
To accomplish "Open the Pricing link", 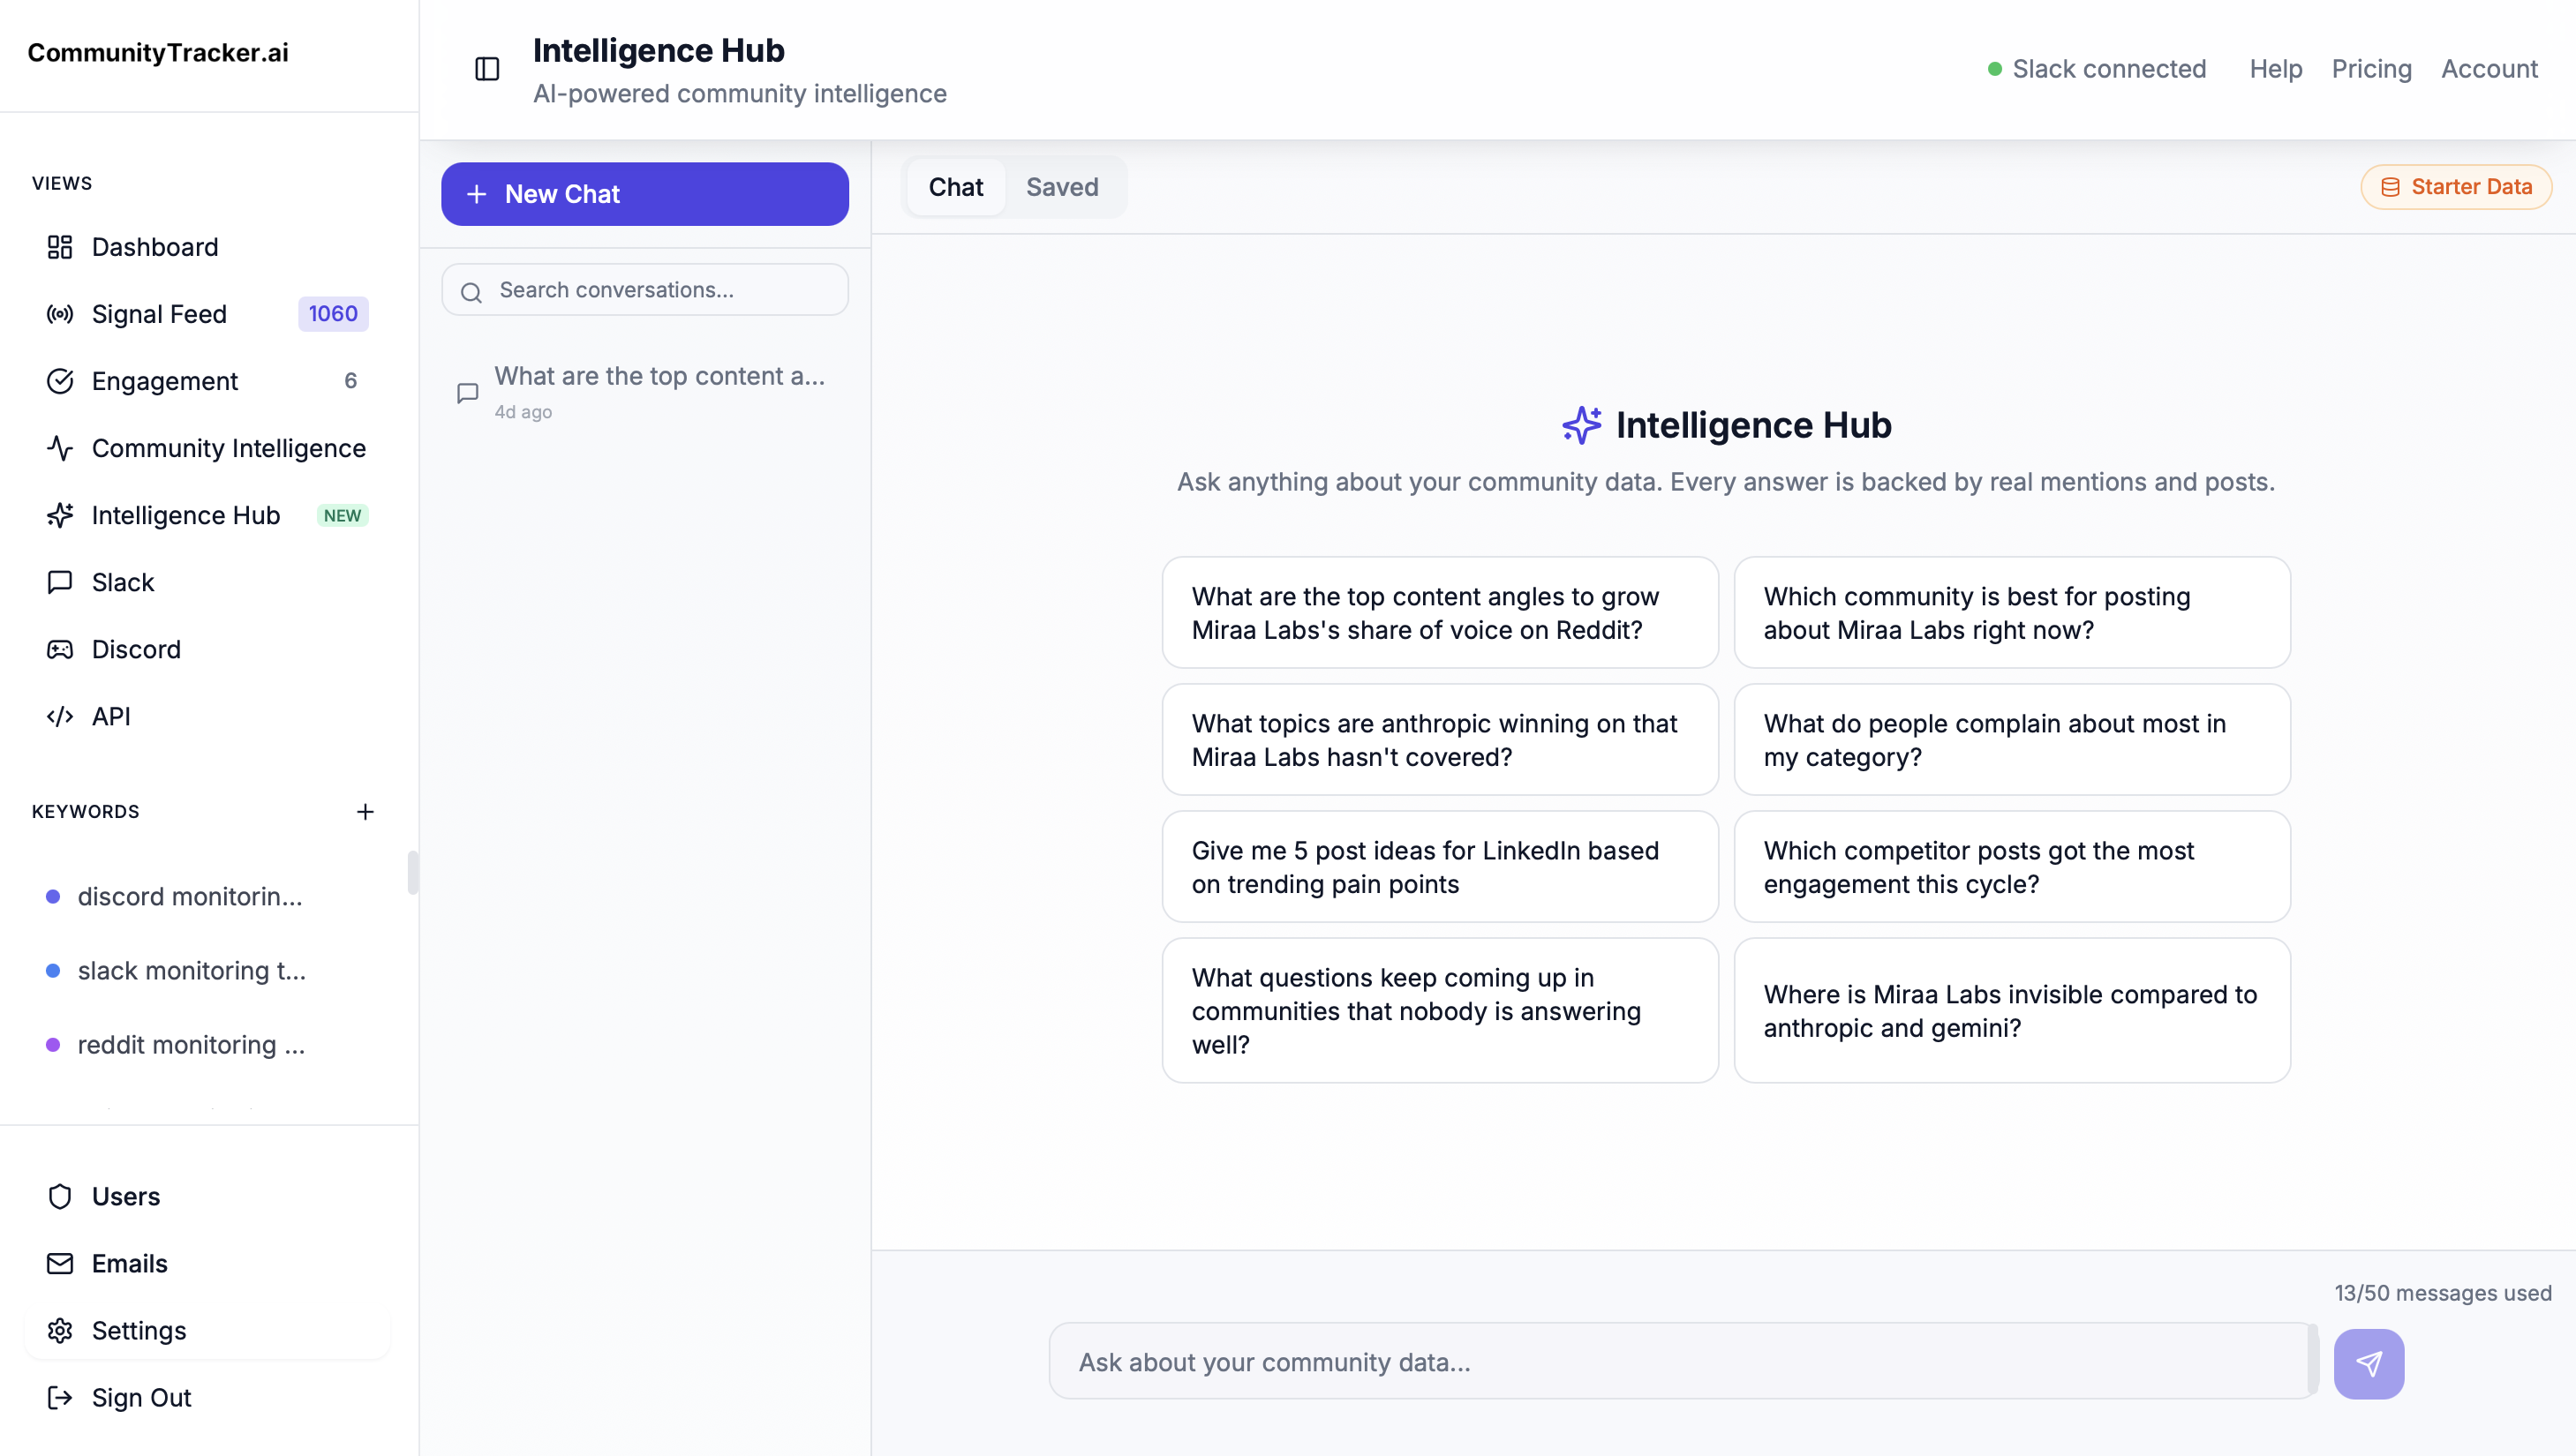I will pos(2371,69).
